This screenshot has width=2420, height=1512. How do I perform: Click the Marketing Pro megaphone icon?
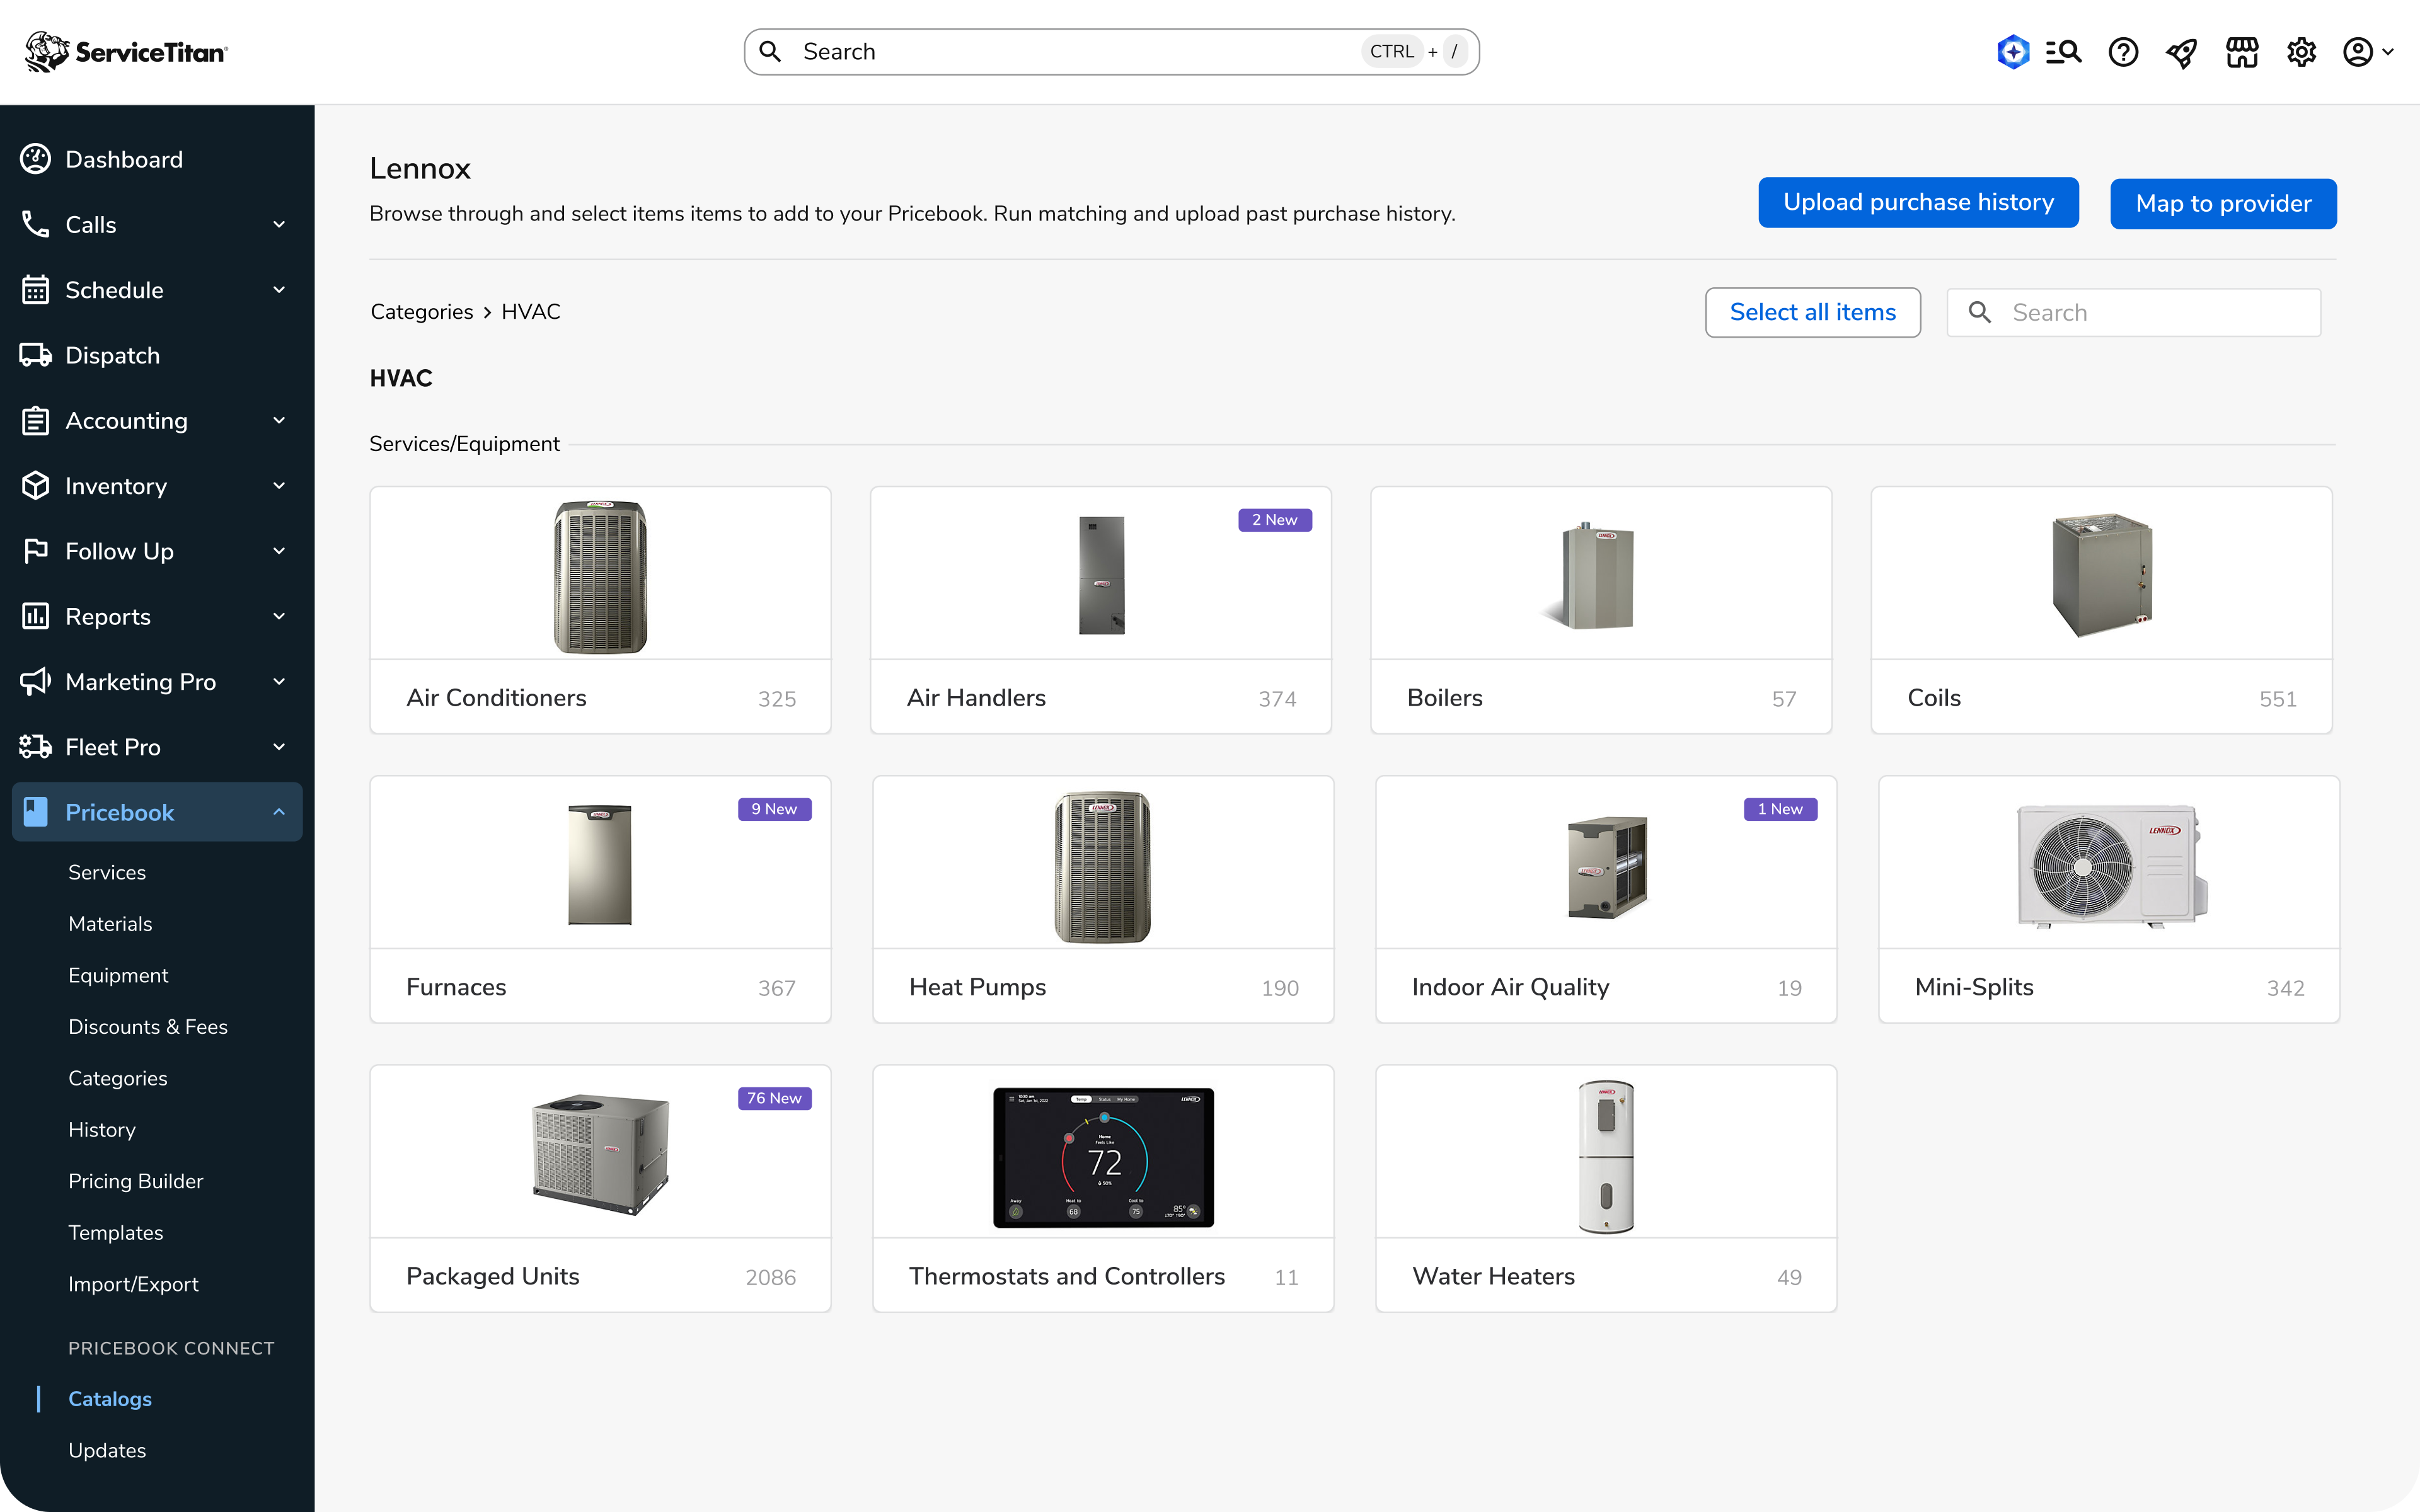click(x=36, y=682)
